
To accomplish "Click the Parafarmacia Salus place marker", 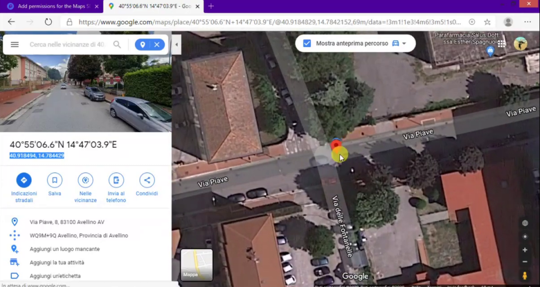I will [x=490, y=52].
